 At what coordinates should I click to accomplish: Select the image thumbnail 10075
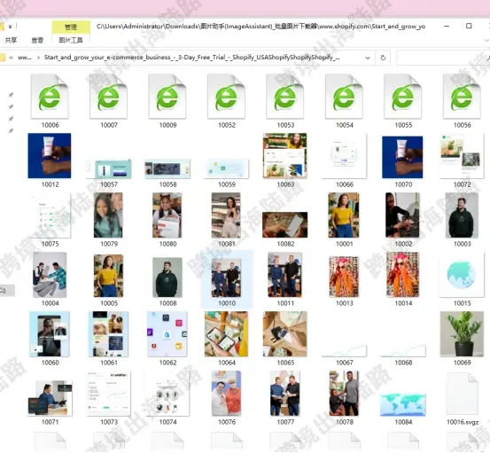[x=50, y=215]
